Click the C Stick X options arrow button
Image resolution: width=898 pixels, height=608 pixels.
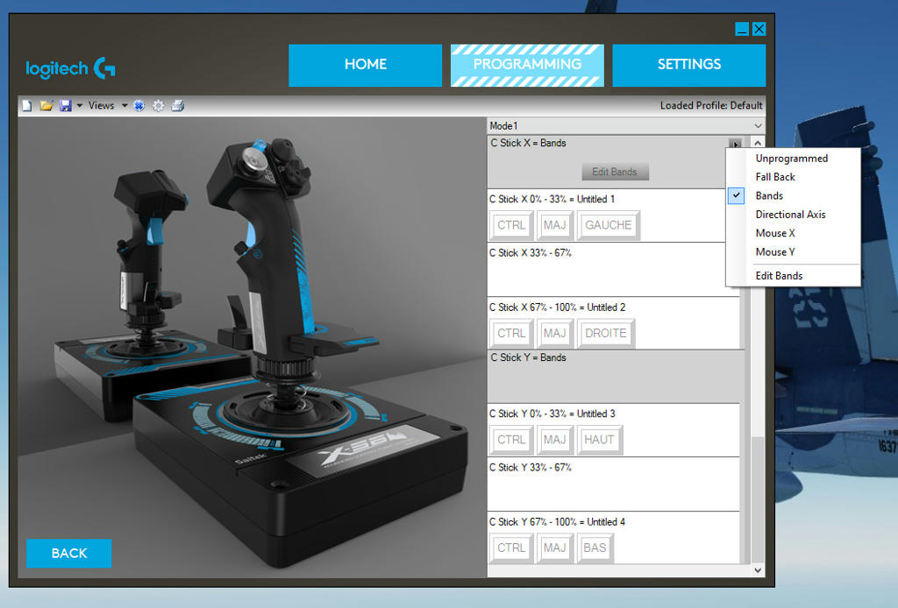point(735,144)
